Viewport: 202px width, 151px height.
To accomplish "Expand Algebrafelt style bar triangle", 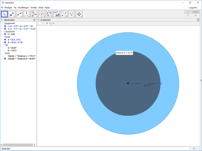I will pos(2,20).
